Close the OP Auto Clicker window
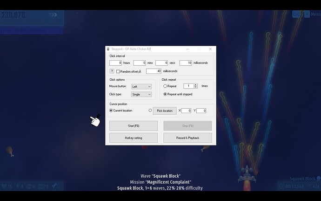 (210, 49)
